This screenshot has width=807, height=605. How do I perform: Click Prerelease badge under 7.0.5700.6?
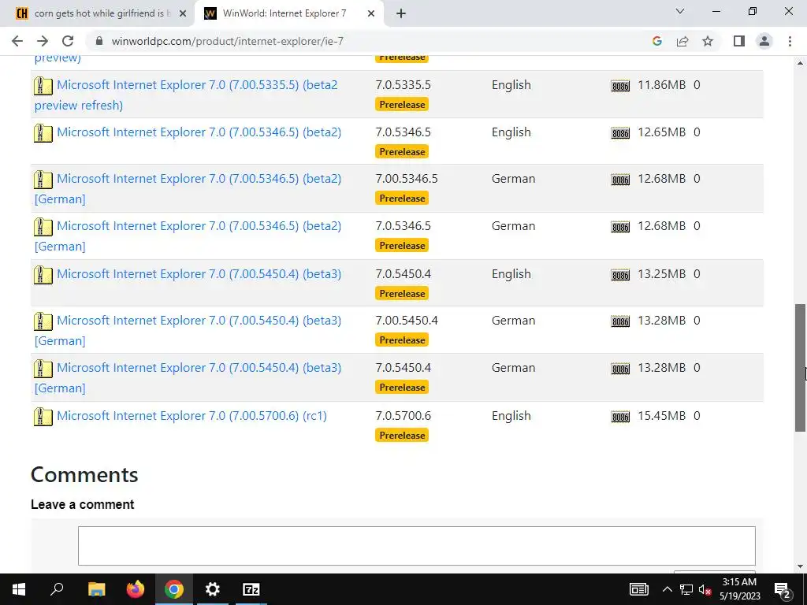pos(402,435)
